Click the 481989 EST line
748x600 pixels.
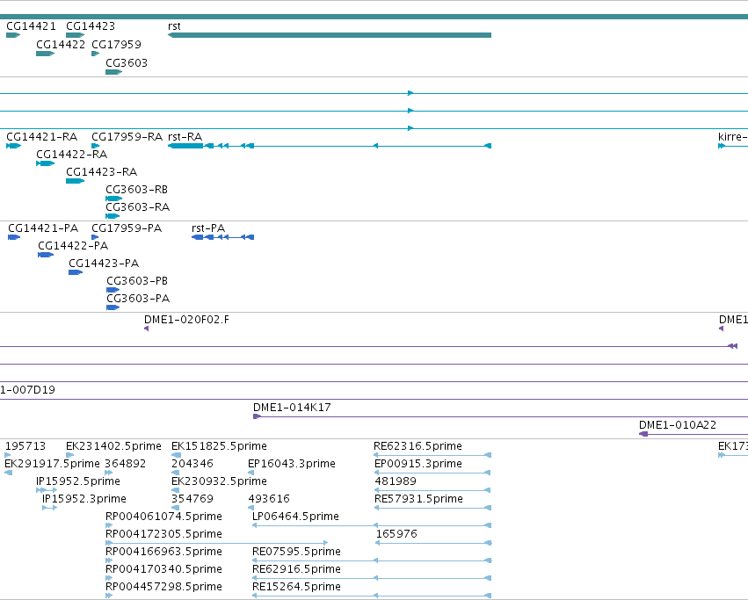pyautogui.click(x=432, y=490)
